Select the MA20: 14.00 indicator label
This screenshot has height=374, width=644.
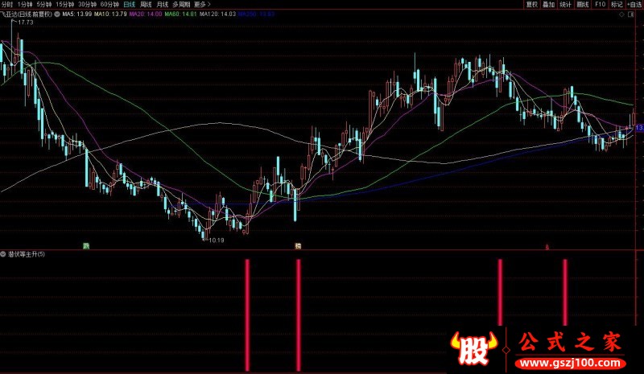click(x=146, y=14)
